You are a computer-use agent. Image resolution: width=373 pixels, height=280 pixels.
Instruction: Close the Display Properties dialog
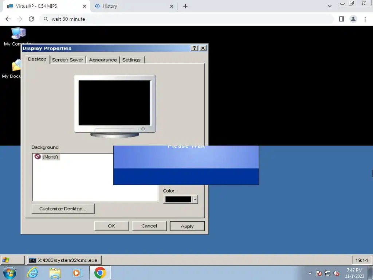[203, 48]
